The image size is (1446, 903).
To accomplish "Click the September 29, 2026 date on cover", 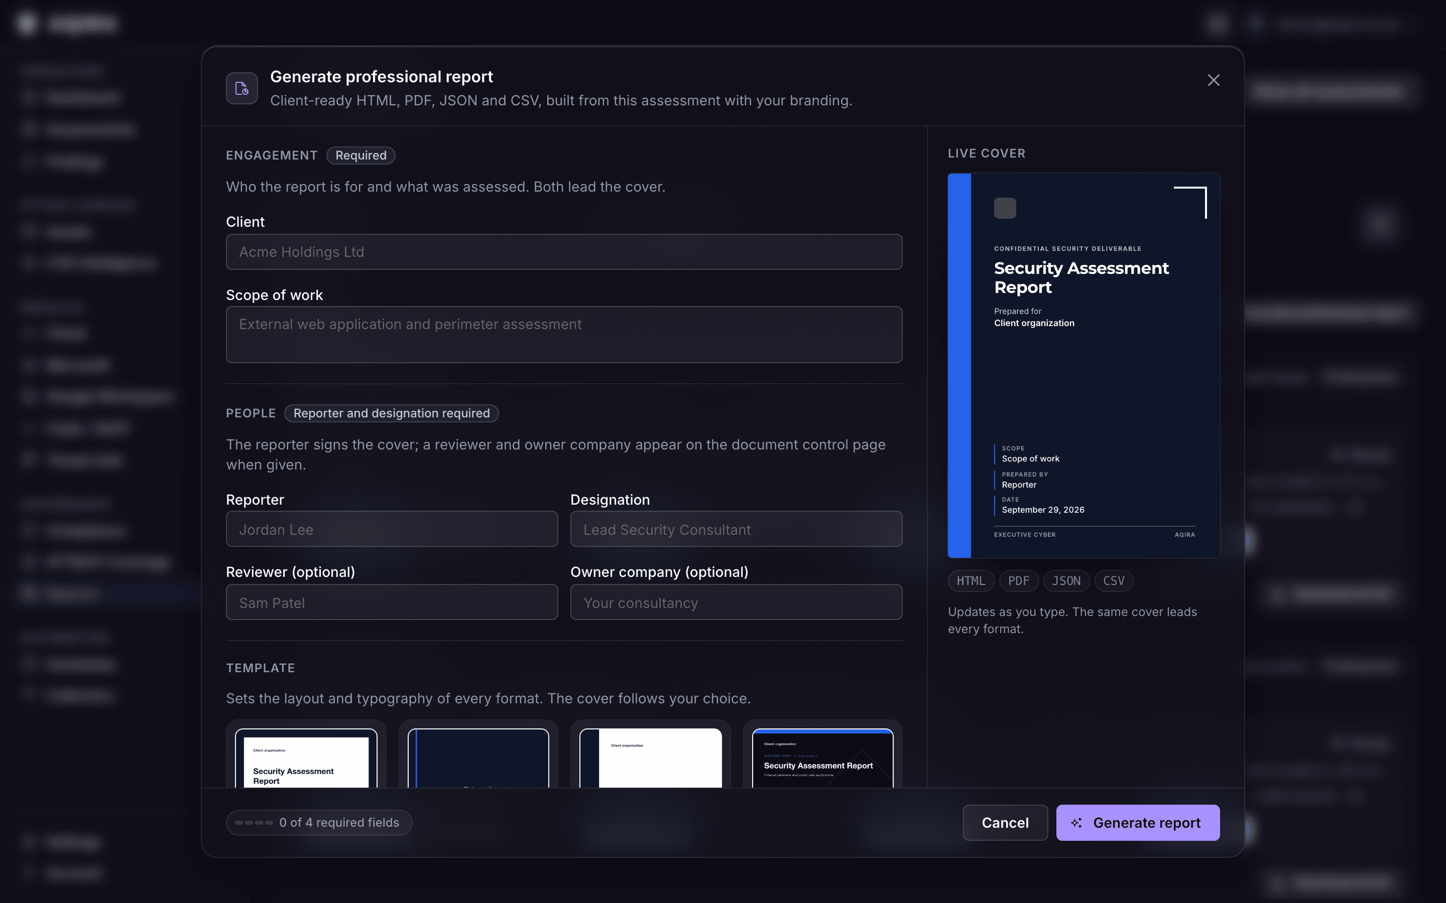I will (1043, 510).
